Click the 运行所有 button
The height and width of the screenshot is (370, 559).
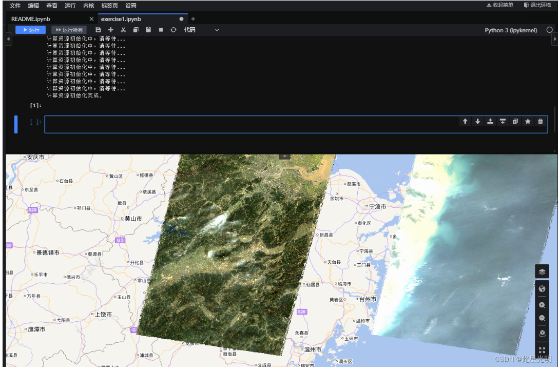point(69,30)
